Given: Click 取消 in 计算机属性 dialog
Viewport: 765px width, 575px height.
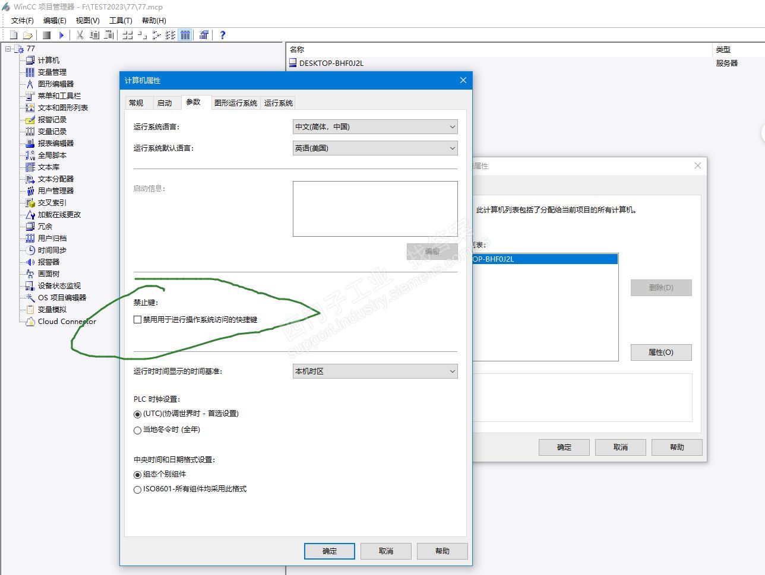Looking at the screenshot, I should pos(386,551).
